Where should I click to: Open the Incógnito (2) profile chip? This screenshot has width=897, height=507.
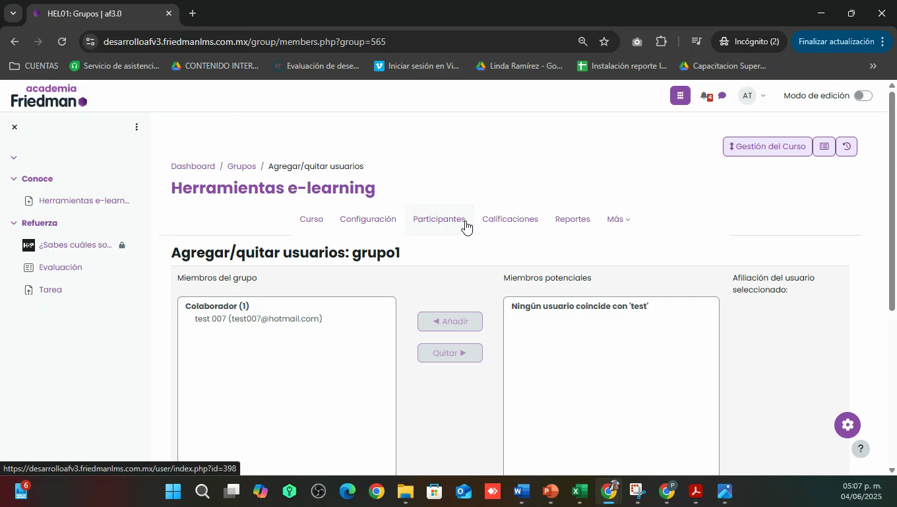click(x=748, y=42)
